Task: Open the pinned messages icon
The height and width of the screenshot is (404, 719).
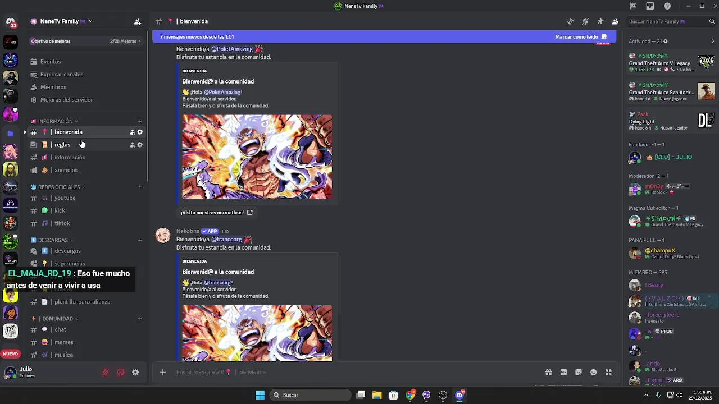Action: 600,21
